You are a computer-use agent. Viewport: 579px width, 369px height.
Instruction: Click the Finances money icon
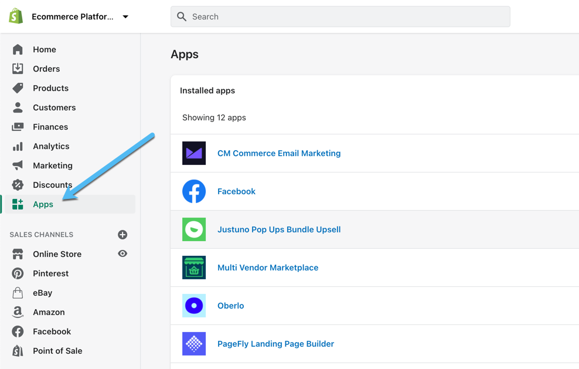[x=18, y=127]
